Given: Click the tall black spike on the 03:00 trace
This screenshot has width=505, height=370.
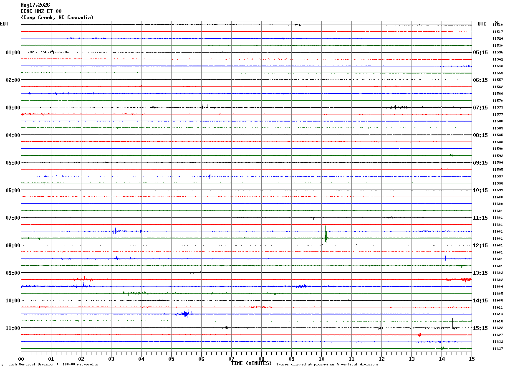Looking at the screenshot, I should click(203, 104).
